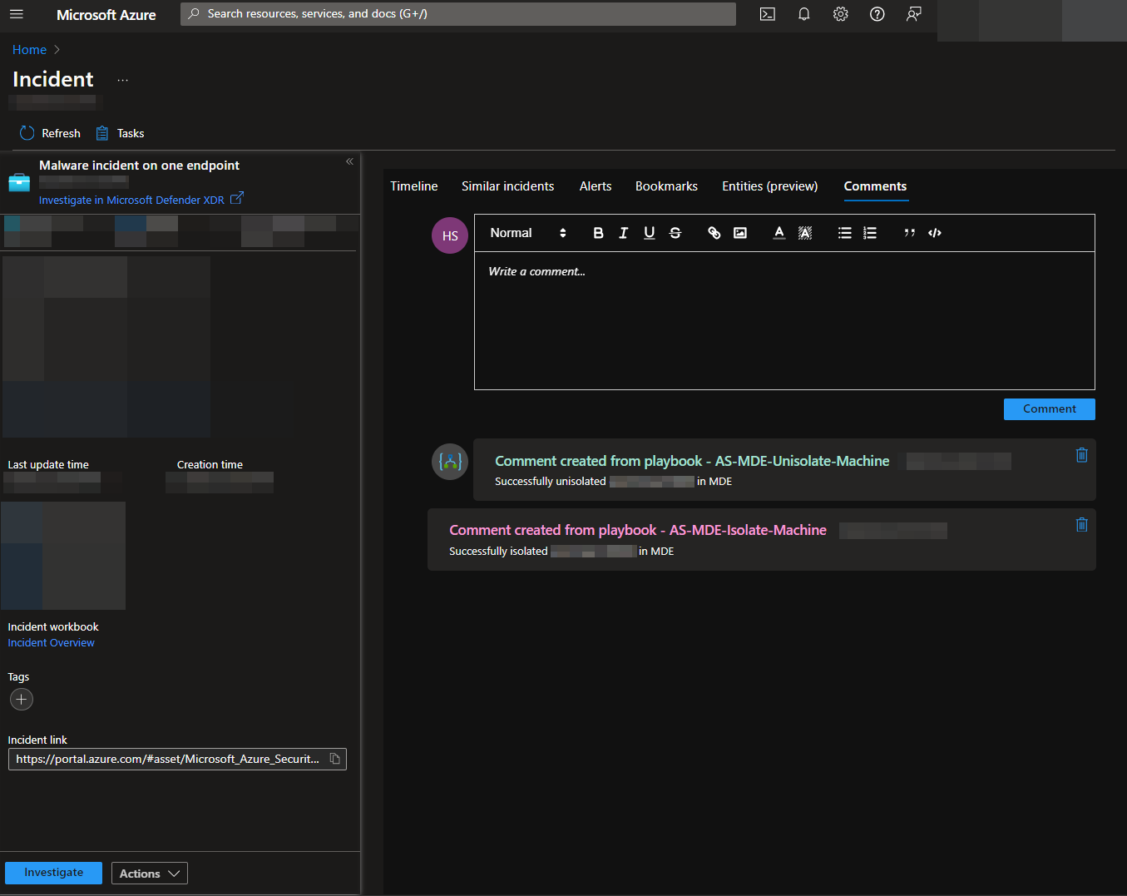Viewport: 1127px width, 896px height.
Task: Toggle italic formatting in comment editor
Action: tap(624, 233)
